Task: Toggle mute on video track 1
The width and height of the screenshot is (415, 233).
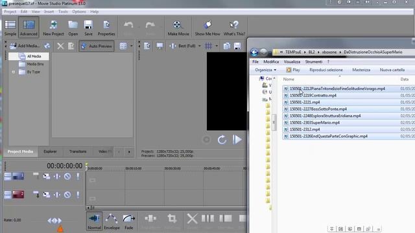Action: point(67,177)
